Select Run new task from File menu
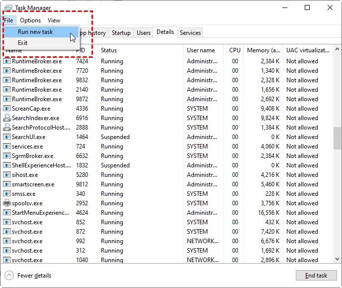The image size is (342, 288). (35, 32)
